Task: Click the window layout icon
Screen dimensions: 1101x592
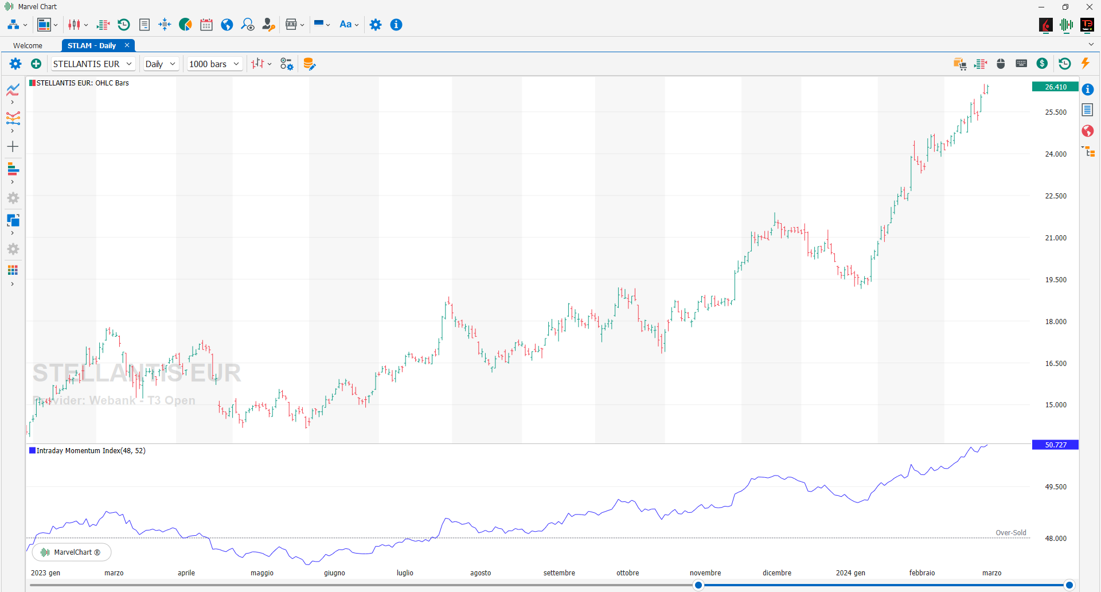Action: [x=44, y=25]
